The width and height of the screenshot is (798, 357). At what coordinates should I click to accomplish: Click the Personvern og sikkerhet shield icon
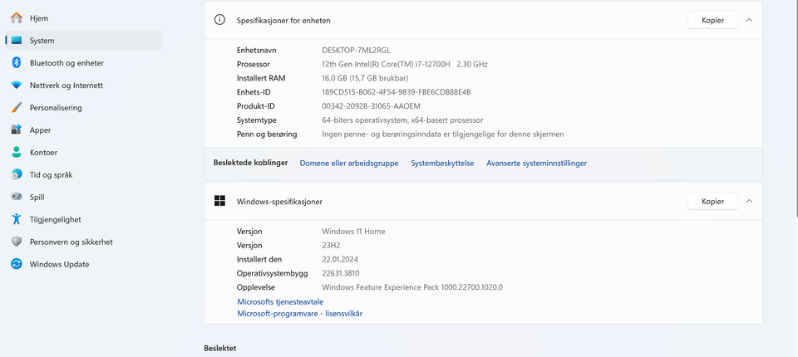pyautogui.click(x=16, y=242)
